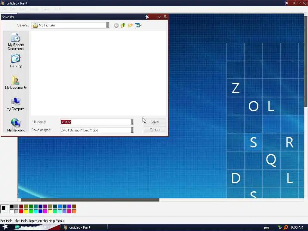Image resolution: width=308 pixels, height=231 pixels.
Task: Click the letter Q on the canvas
Action: coord(271,160)
